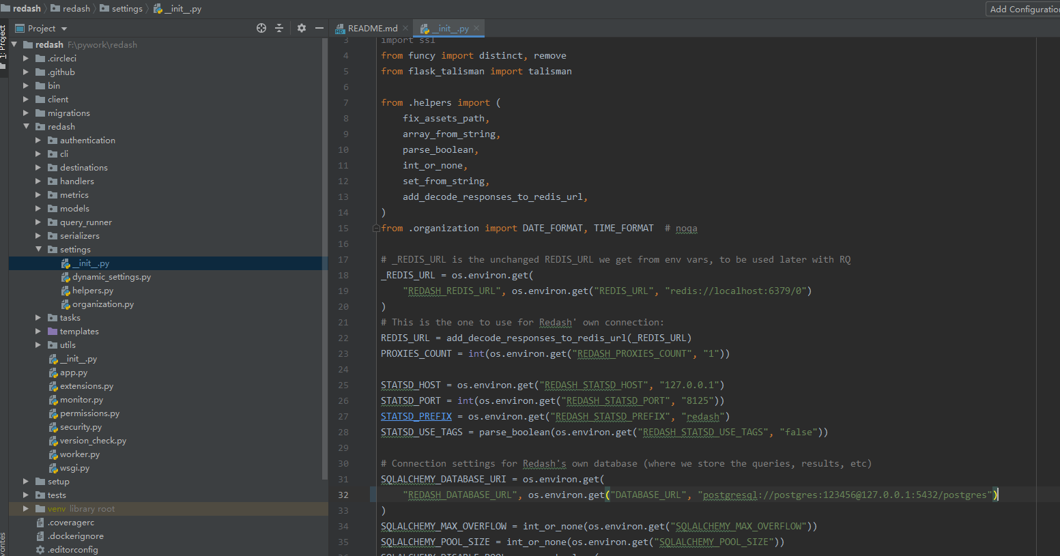
Task: Click PROXIES_COUNT variable in code
Action: [416, 353]
